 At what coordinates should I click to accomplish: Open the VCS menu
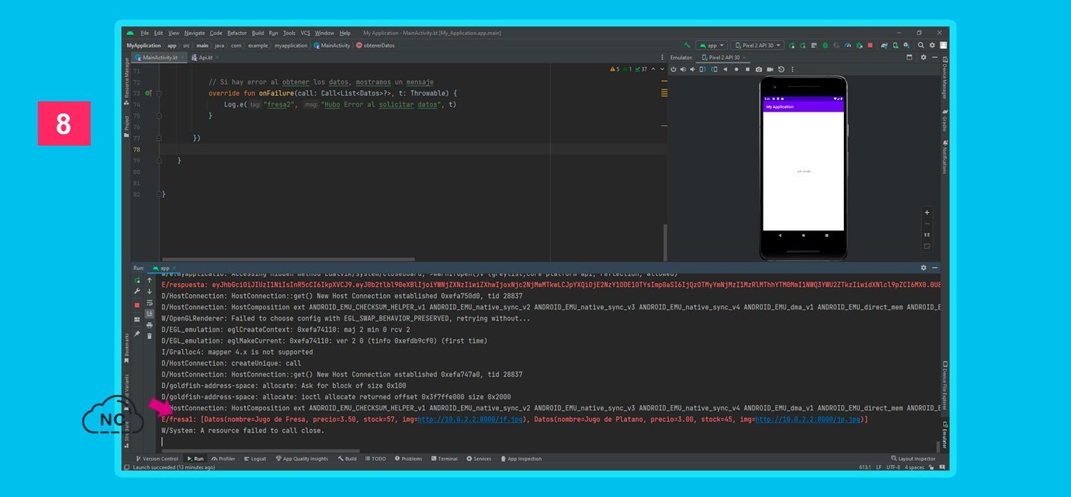(305, 33)
